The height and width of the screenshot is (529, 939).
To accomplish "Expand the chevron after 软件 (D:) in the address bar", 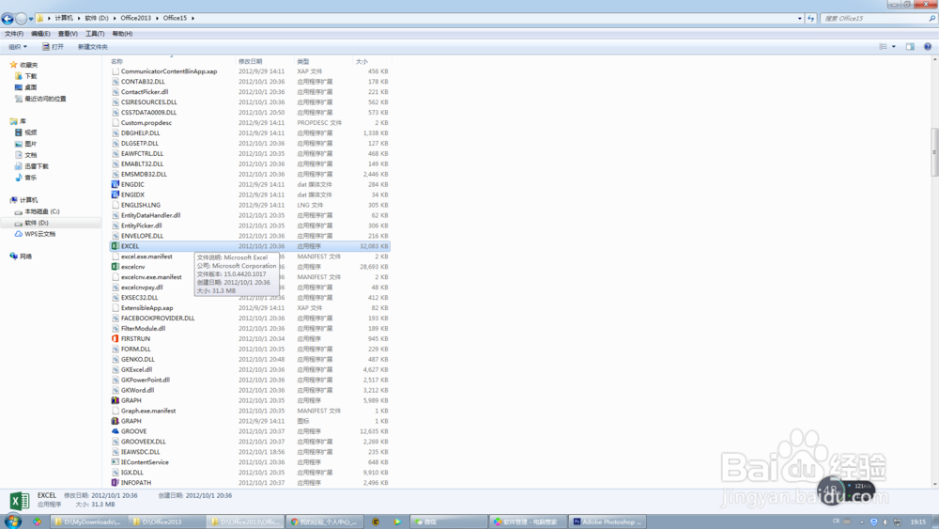I will coord(115,18).
